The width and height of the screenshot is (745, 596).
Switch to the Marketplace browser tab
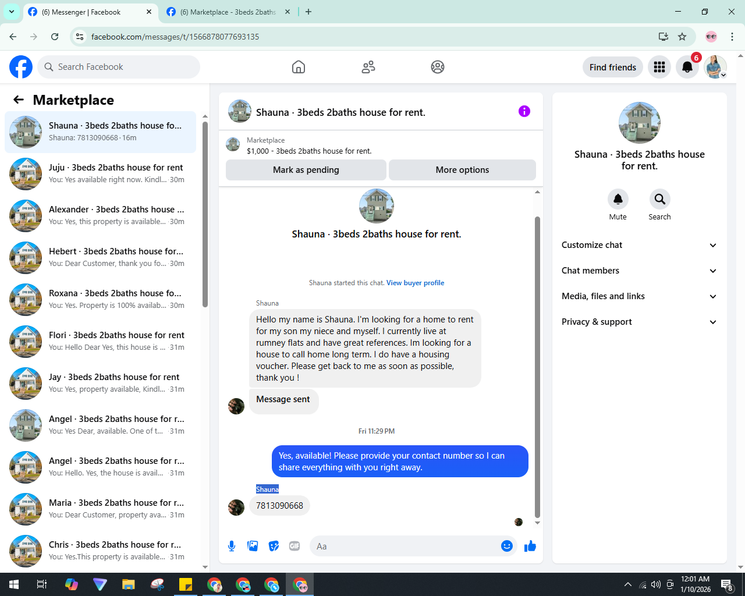tap(228, 12)
